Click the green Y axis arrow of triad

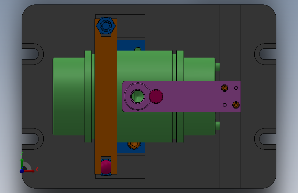pyautogui.click(x=22, y=163)
